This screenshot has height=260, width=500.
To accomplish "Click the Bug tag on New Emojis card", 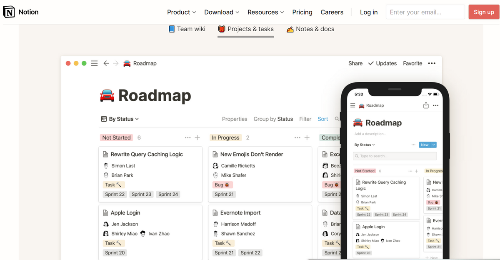I will pos(222,185).
